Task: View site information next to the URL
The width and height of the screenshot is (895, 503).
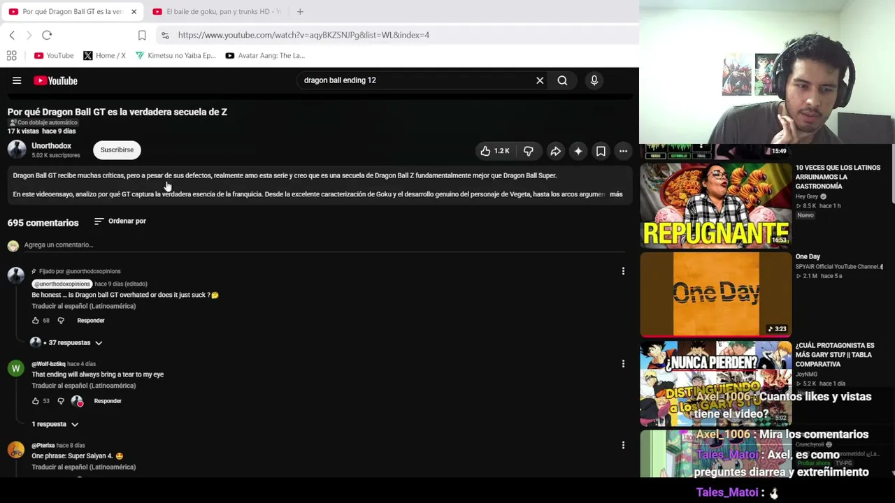Action: coord(165,35)
